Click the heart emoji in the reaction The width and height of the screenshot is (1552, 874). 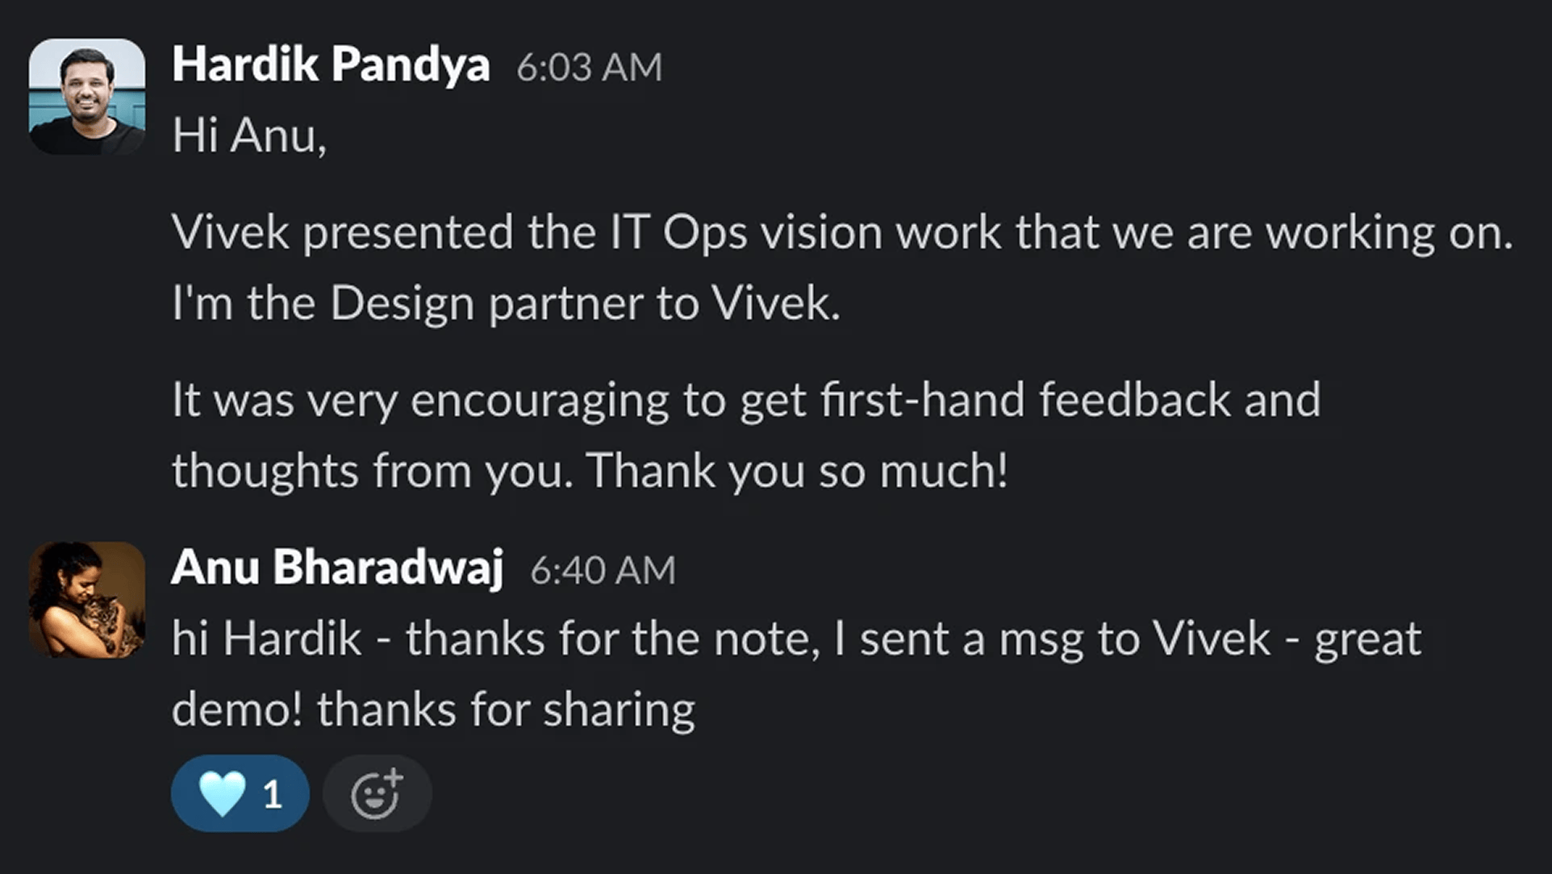tap(222, 793)
